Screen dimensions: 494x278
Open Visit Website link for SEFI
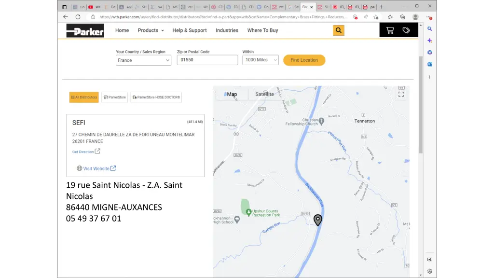(96, 168)
